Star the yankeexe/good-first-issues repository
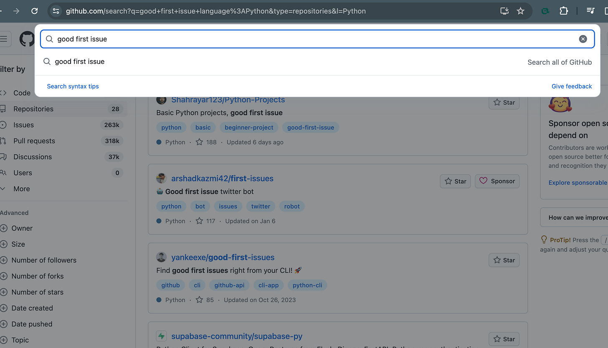The width and height of the screenshot is (608, 348). 504,260
